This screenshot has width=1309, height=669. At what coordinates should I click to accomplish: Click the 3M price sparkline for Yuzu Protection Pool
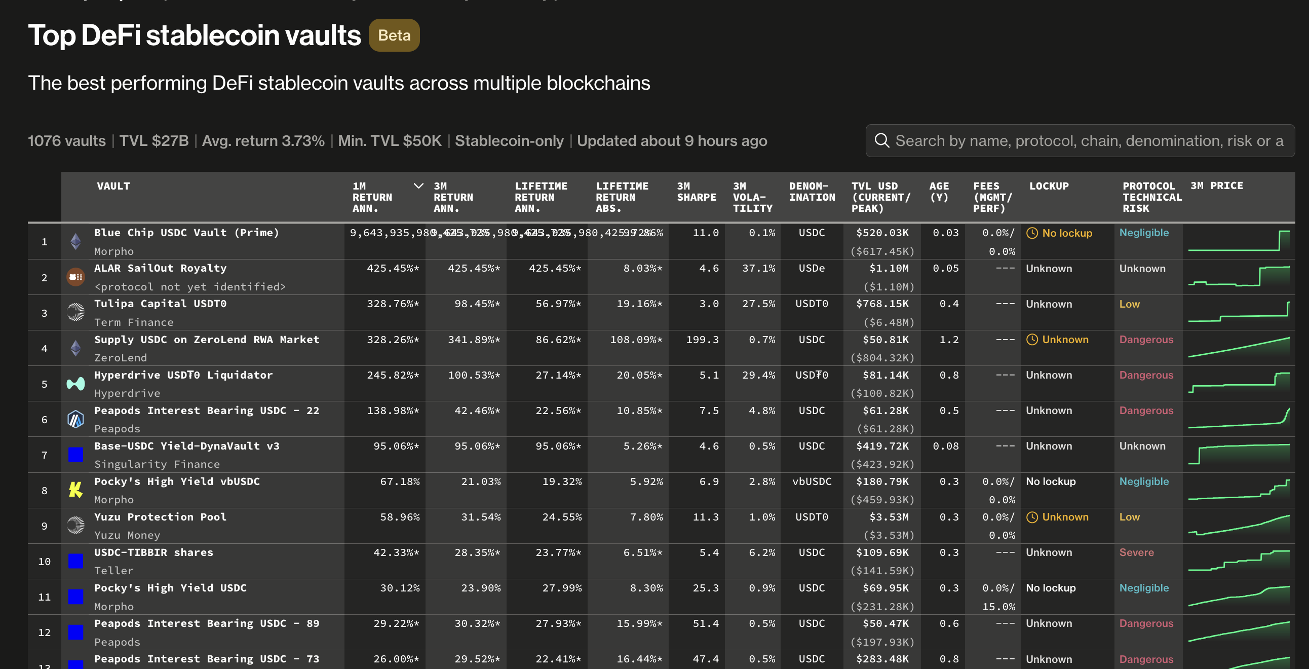pyautogui.click(x=1238, y=525)
